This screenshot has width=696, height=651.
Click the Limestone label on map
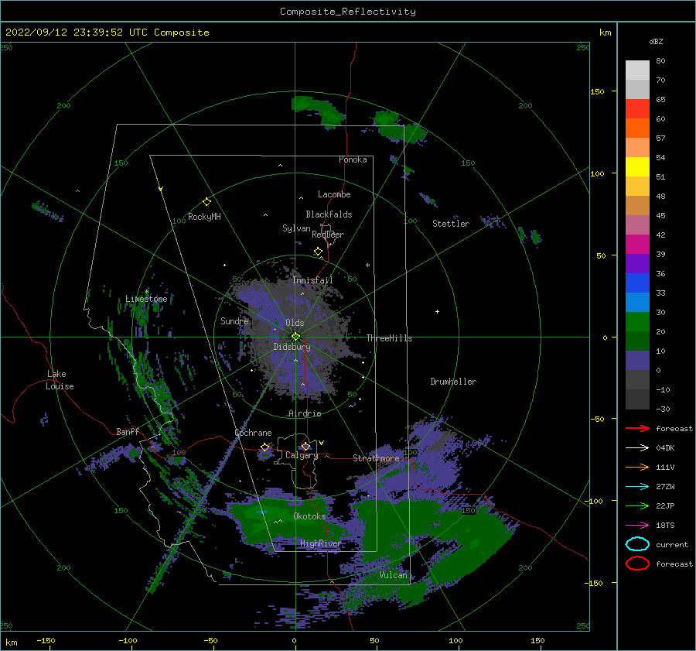[146, 299]
